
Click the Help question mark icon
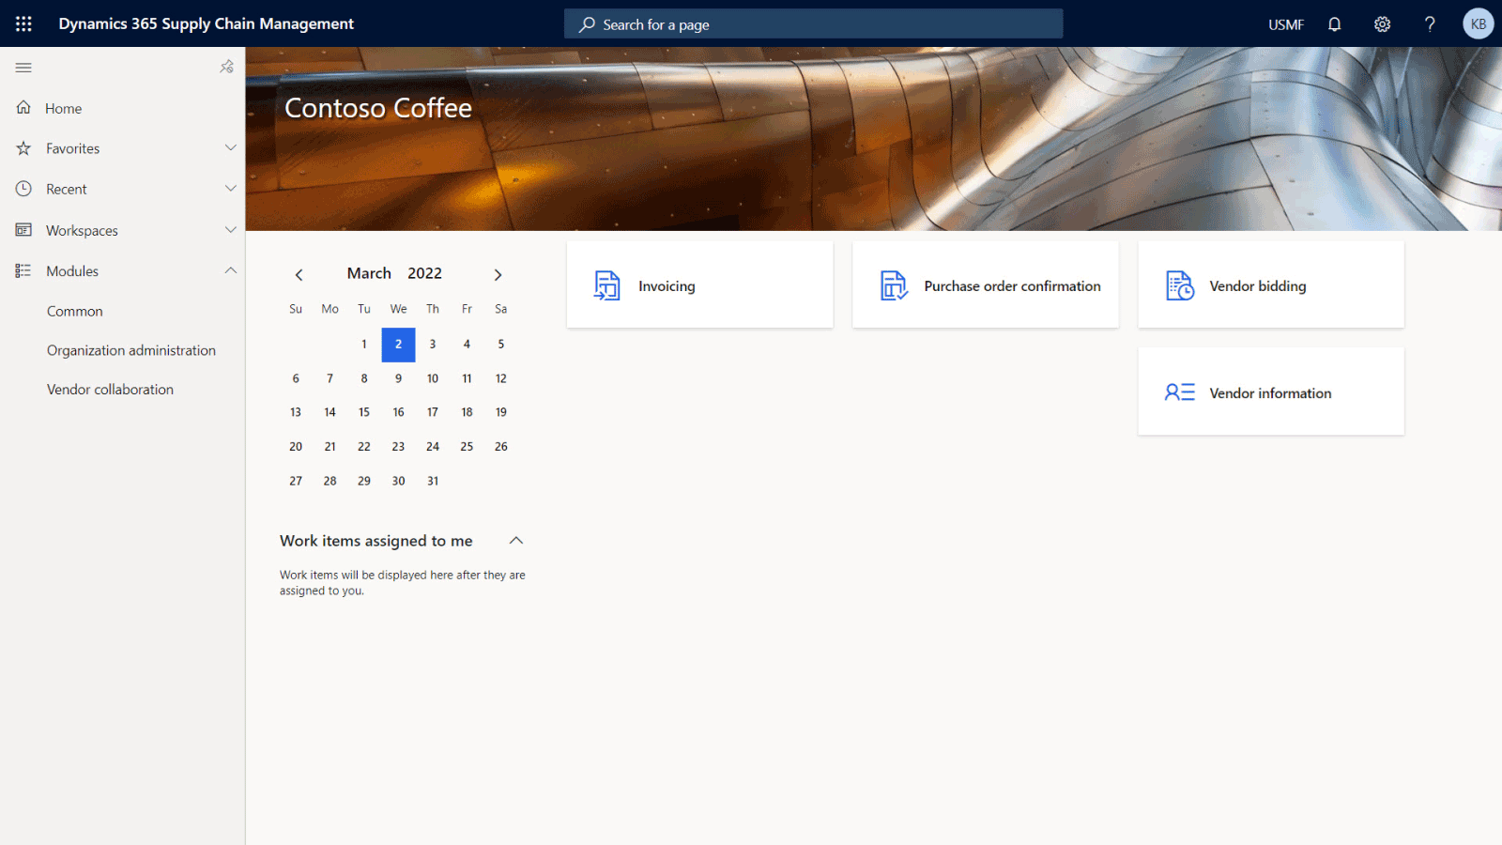1429,23
